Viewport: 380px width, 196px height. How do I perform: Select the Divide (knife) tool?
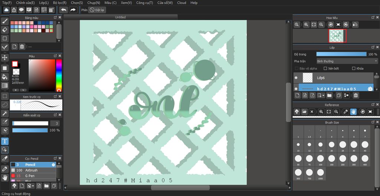[5, 159]
